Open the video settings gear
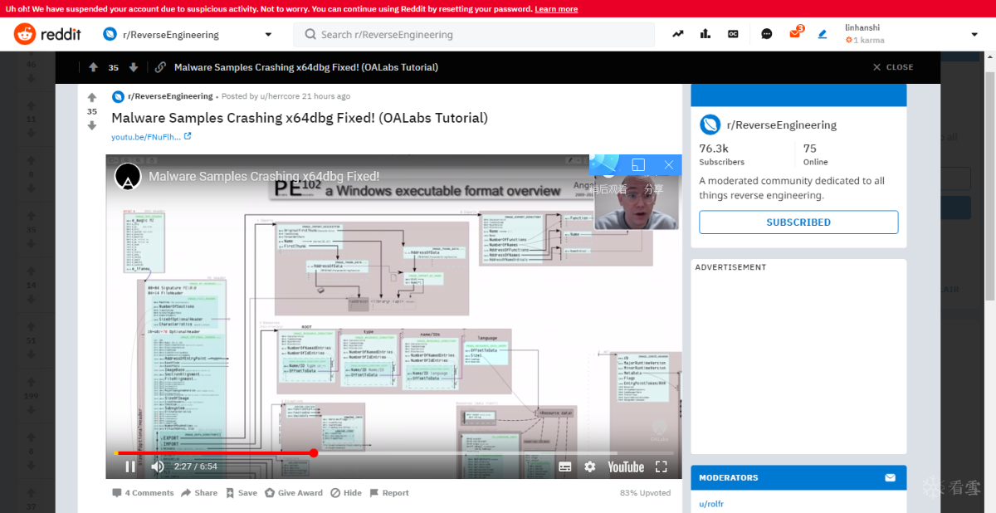Viewport: 996px width, 513px height. (590, 467)
